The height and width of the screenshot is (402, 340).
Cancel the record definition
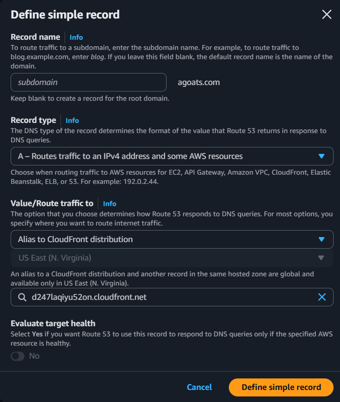[199, 387]
